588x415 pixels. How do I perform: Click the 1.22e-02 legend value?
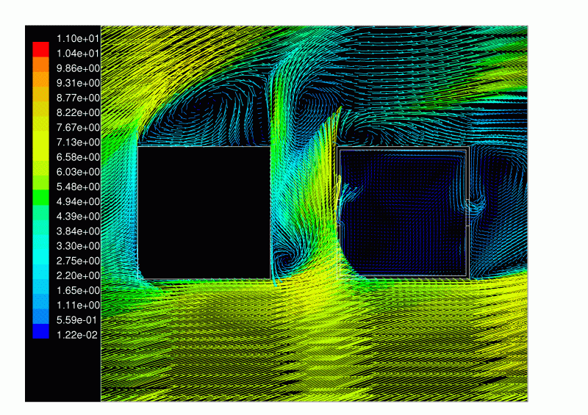pos(76,335)
